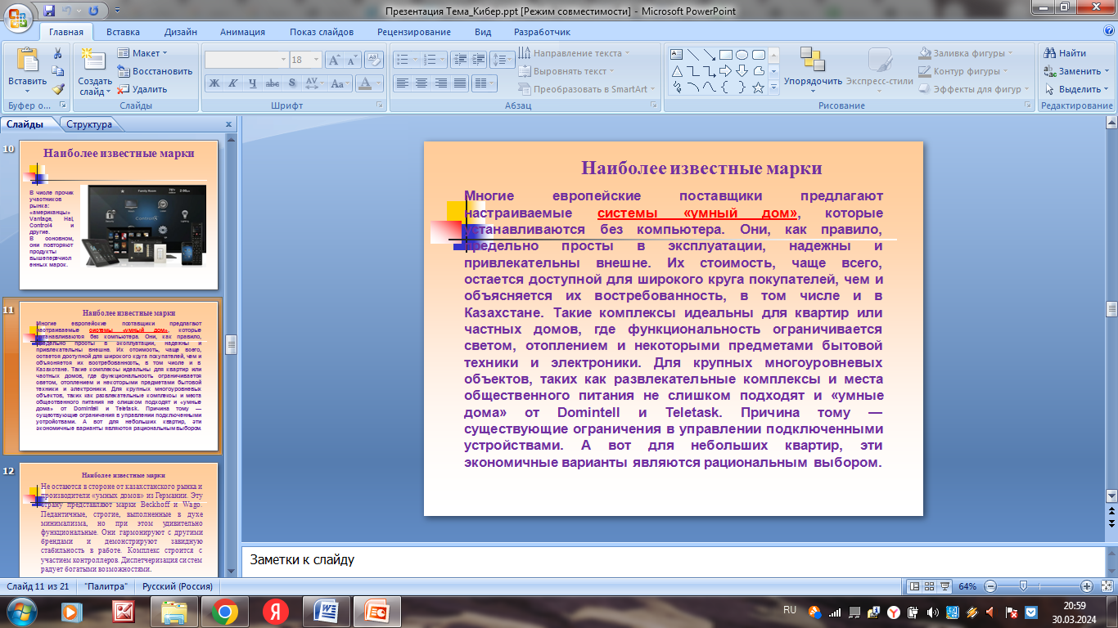Screen dimensions: 1118x628
Task: Expand the shapes gallery More arrow
Action: tap(774, 87)
